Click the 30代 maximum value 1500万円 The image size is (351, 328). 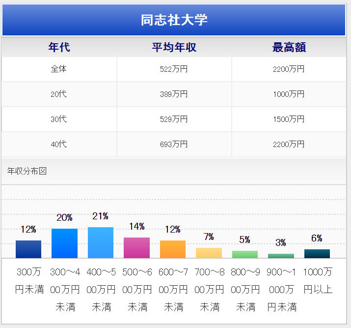[x=289, y=119]
